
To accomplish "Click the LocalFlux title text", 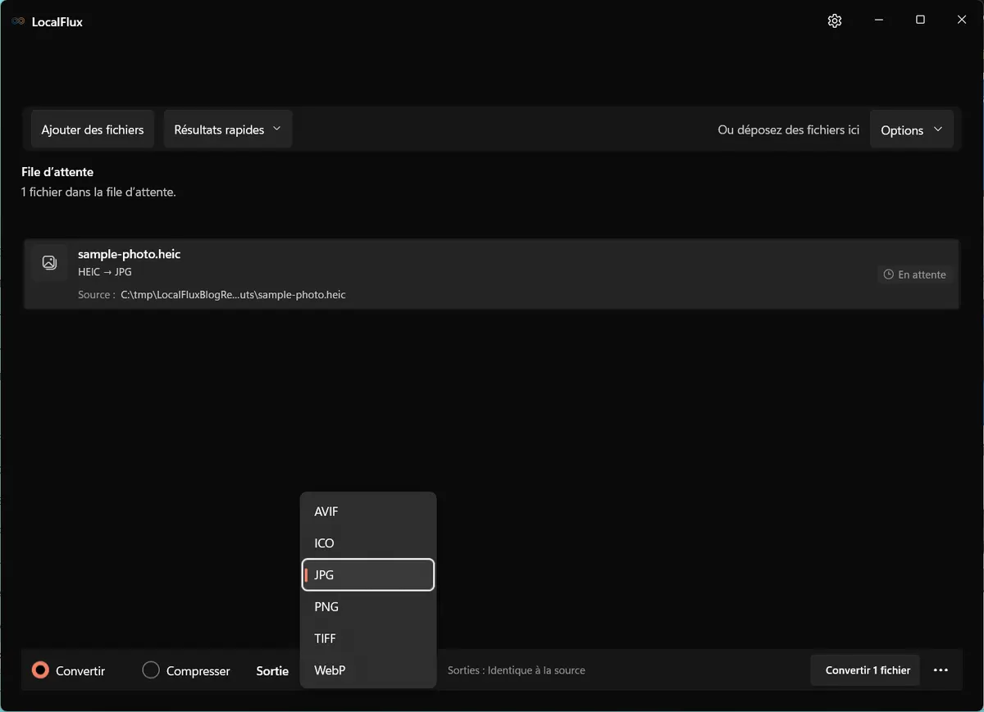I will coord(57,22).
